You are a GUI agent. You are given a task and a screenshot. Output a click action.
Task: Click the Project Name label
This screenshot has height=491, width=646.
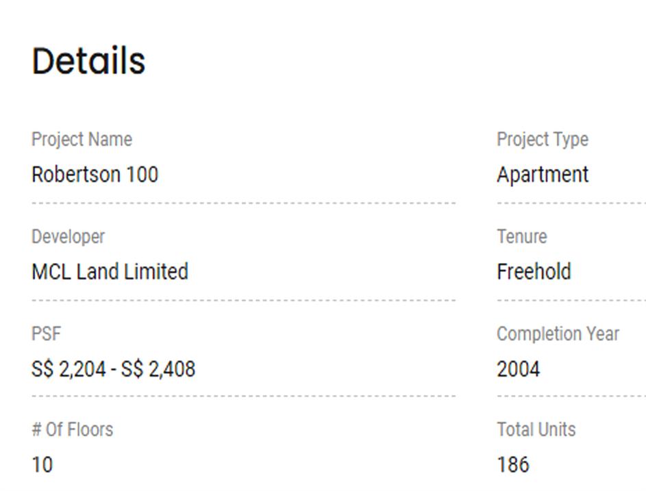point(82,140)
